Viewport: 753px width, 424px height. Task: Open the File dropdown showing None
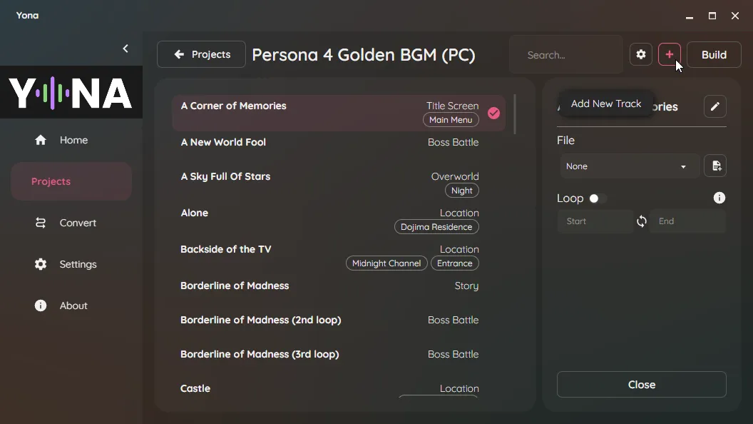click(x=629, y=166)
